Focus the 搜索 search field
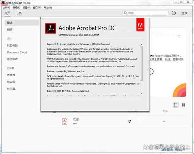Viewport: 194px width, 154px height. pos(146,13)
